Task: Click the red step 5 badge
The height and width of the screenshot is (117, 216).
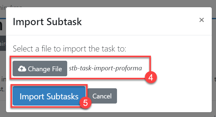Action: pyautogui.click(x=85, y=103)
